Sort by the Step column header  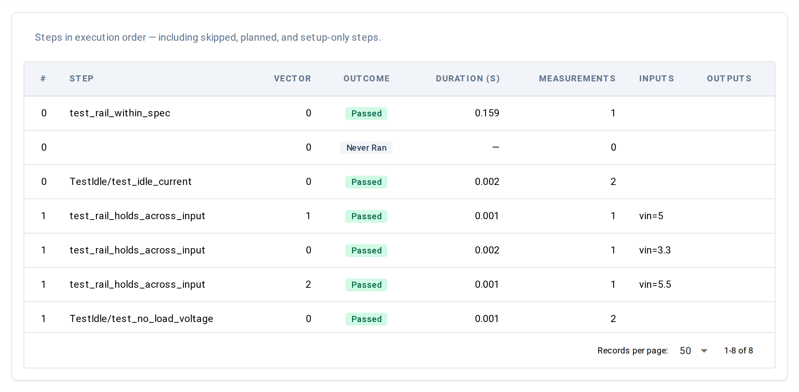(81, 79)
